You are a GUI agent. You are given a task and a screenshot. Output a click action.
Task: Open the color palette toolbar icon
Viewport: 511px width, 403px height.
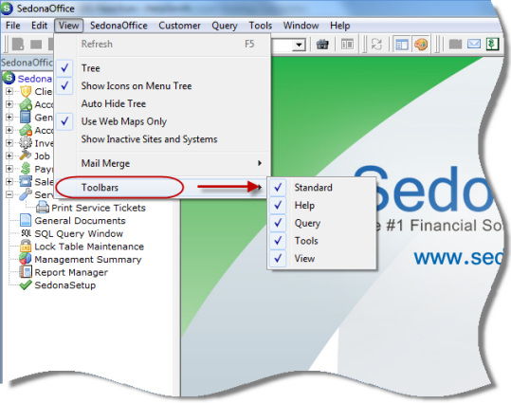tap(421, 45)
